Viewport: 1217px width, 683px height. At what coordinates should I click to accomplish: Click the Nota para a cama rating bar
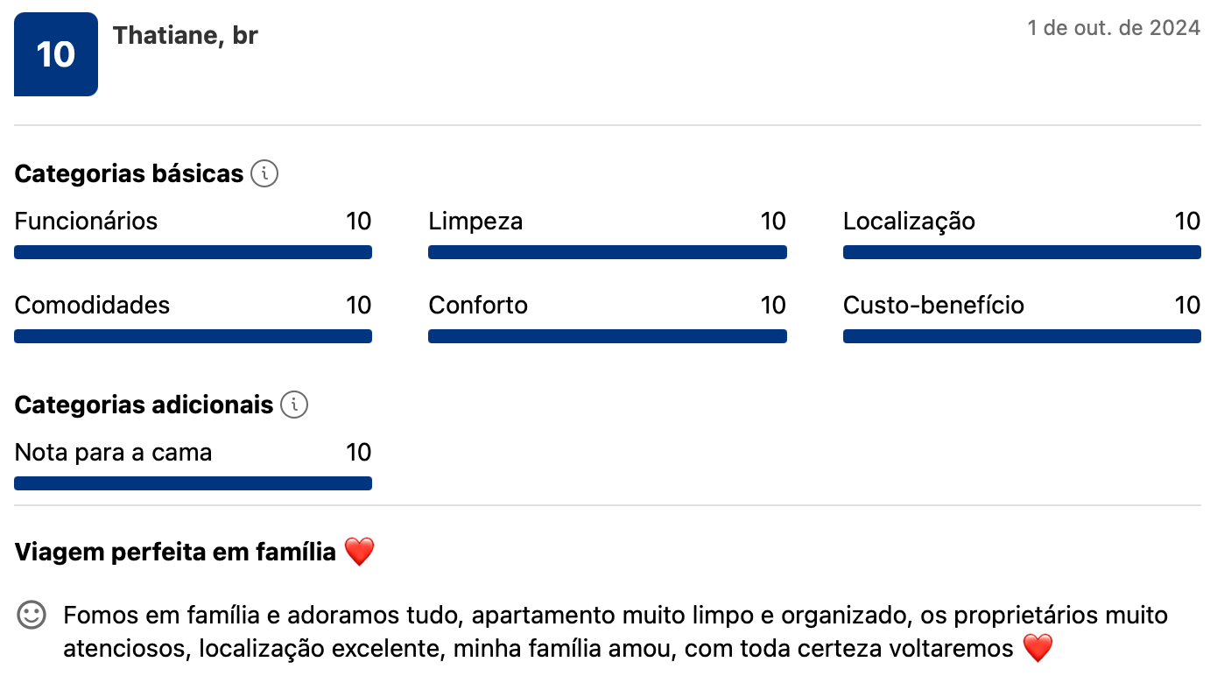(193, 483)
